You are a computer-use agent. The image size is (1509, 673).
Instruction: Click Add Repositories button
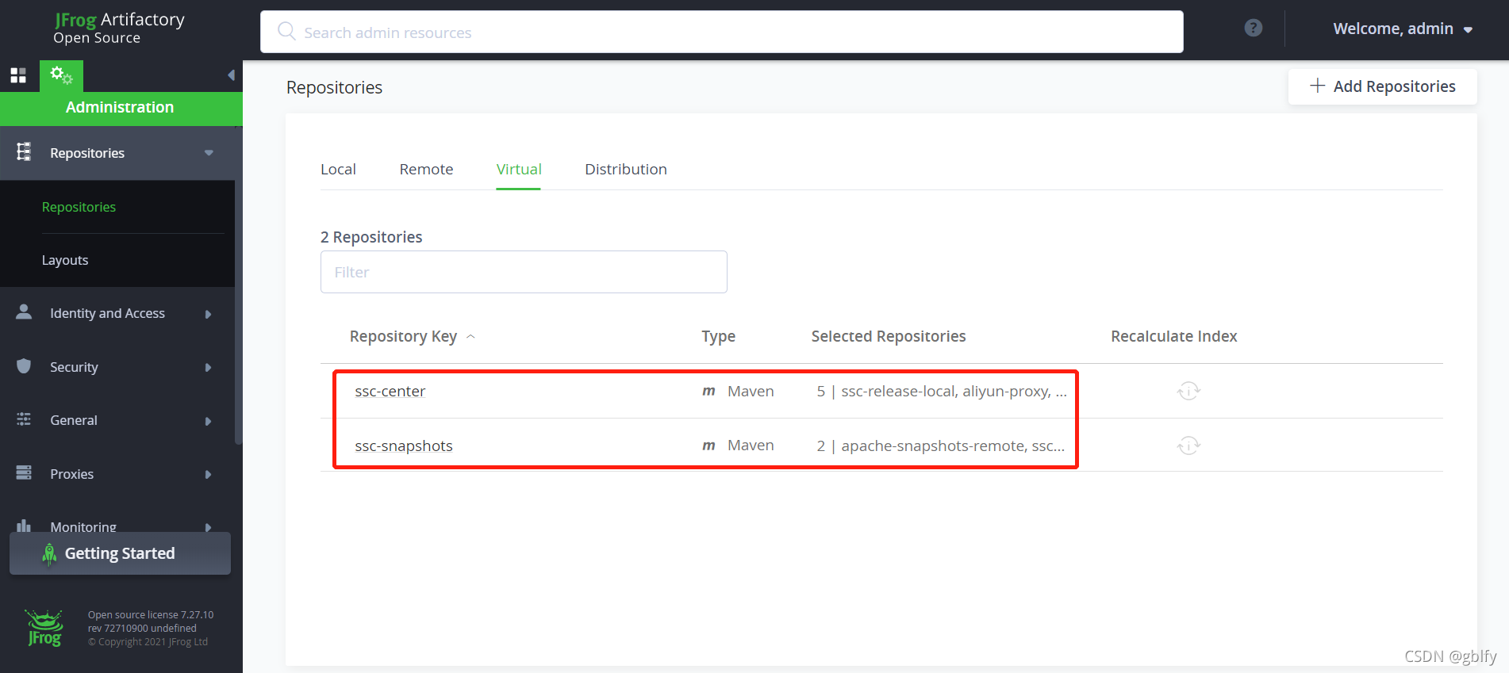(1382, 86)
